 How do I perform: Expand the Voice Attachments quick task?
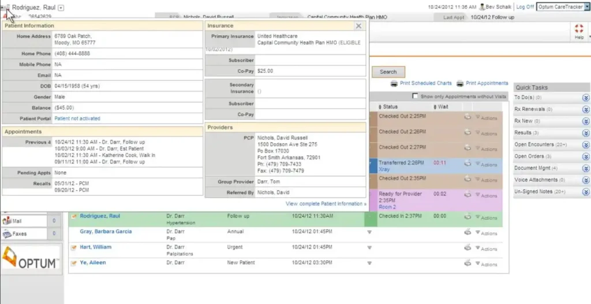tap(585, 180)
